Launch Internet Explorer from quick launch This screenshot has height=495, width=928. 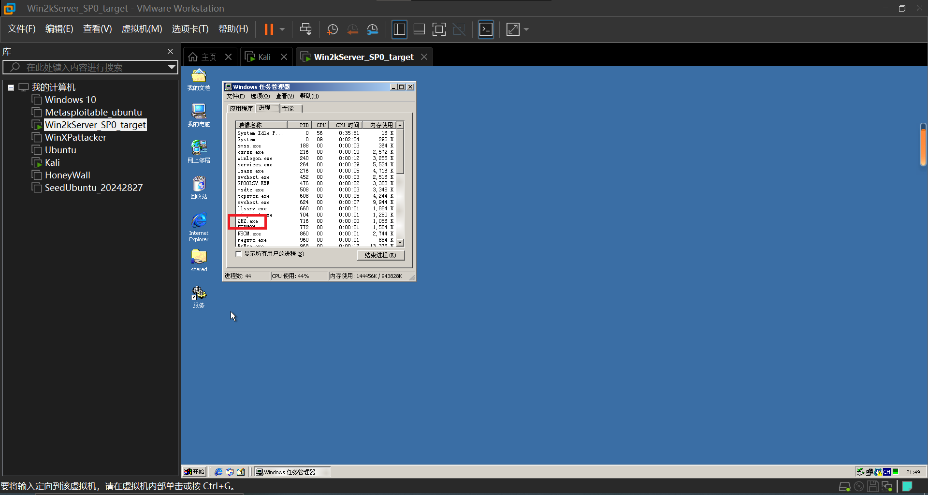(219, 472)
